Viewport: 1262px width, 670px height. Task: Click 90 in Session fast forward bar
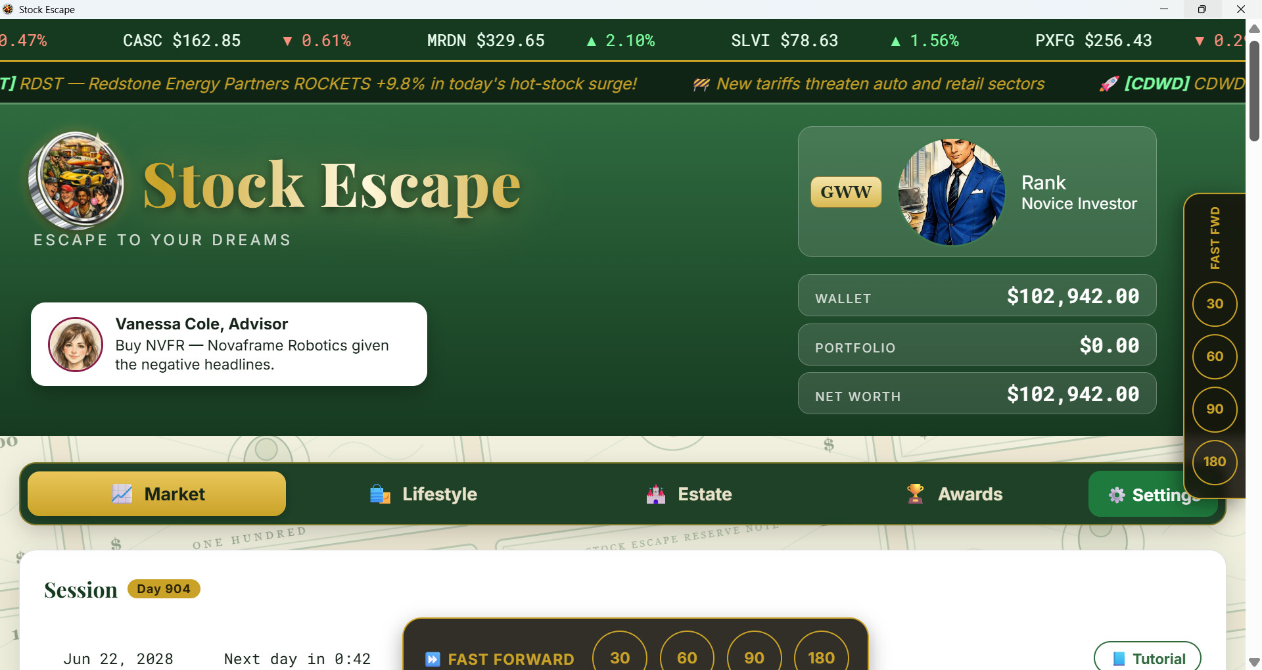click(754, 658)
